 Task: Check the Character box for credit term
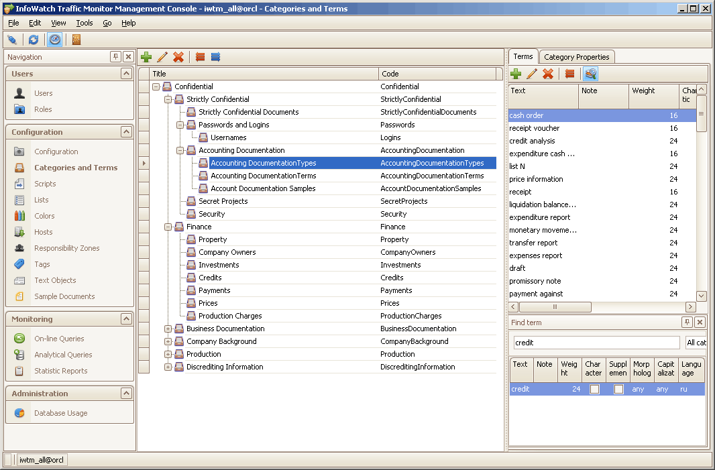594,390
